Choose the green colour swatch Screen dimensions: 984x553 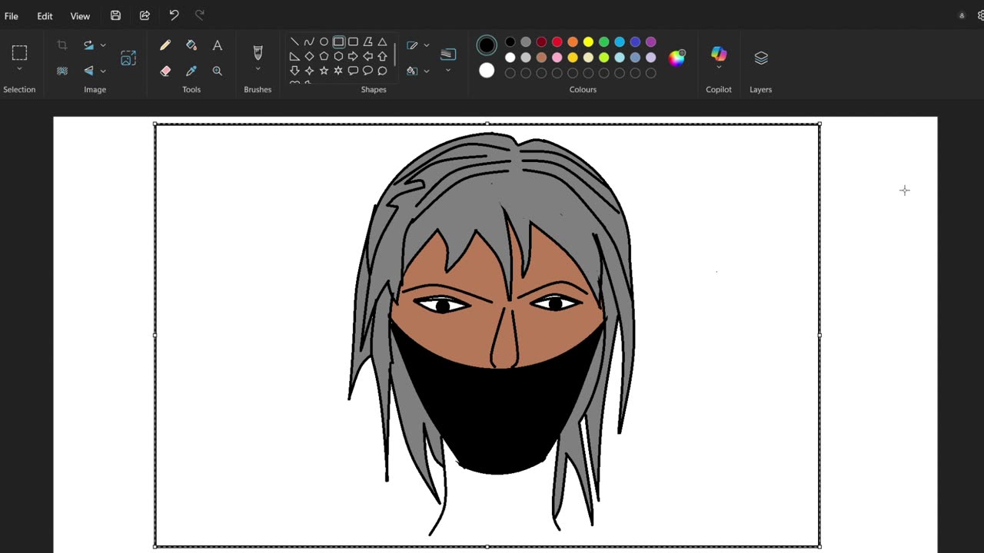604,42
